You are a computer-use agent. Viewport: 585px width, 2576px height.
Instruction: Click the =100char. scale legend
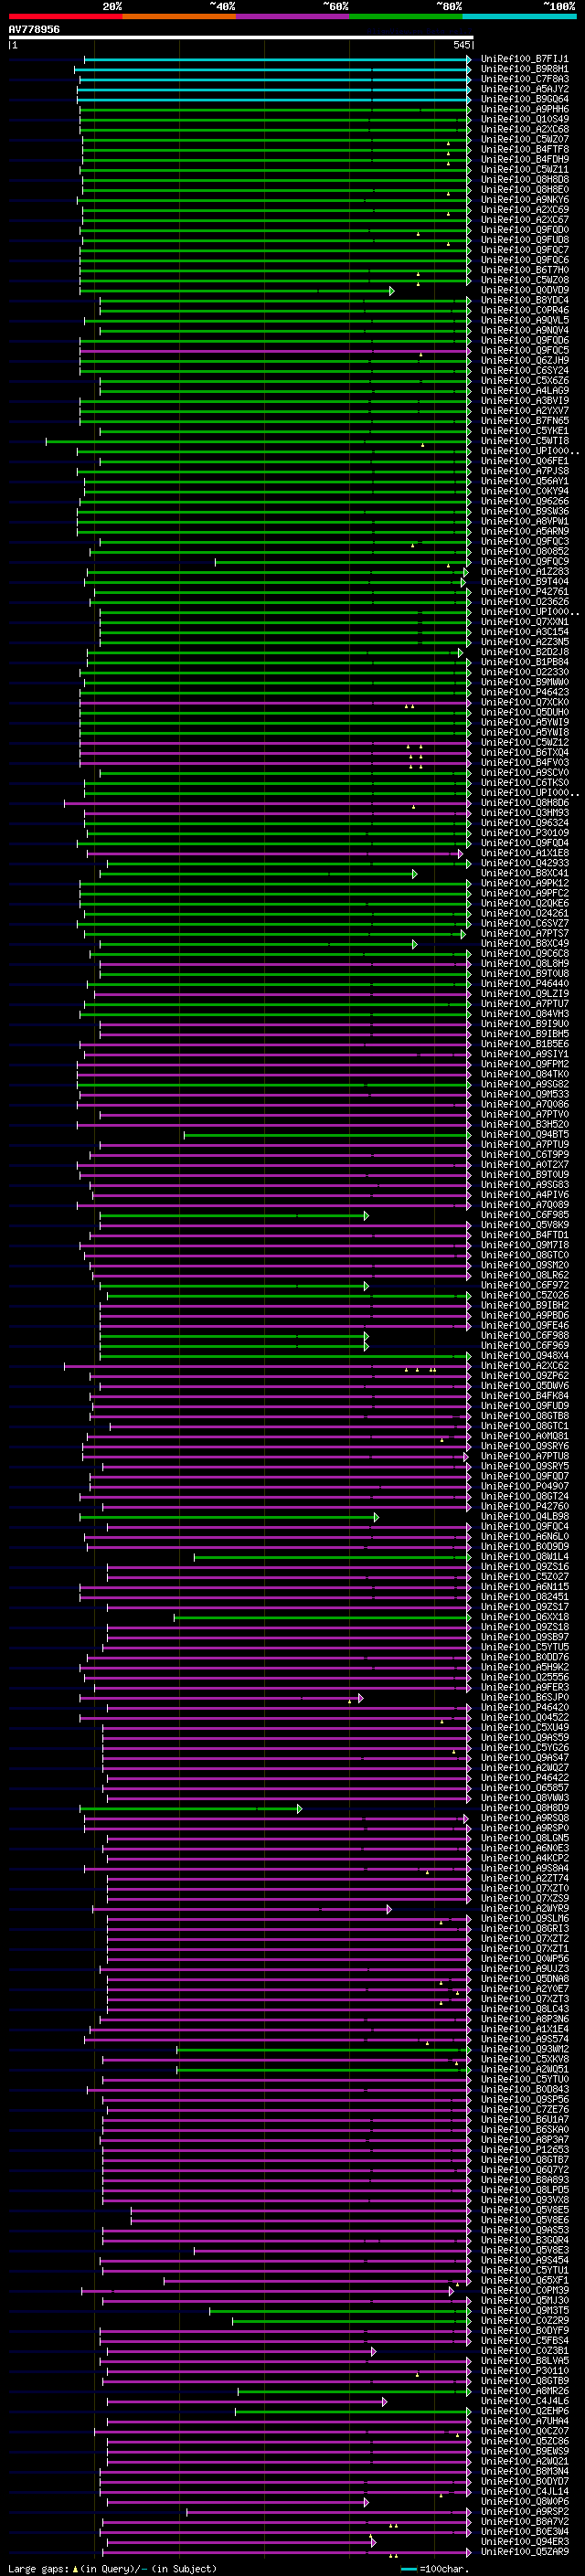[x=436, y=2569]
